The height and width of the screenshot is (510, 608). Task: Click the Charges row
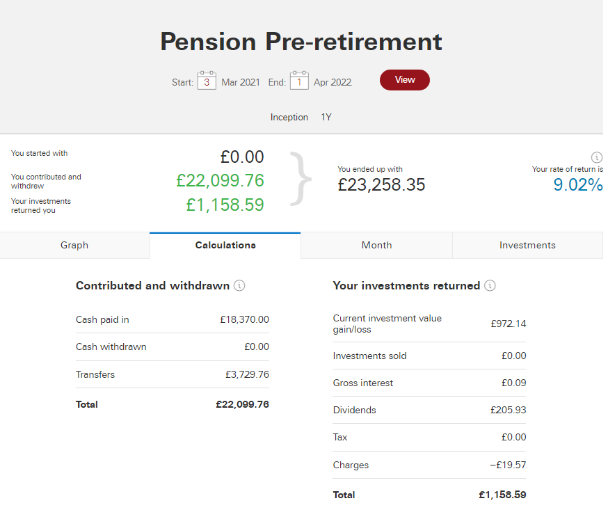click(429, 465)
